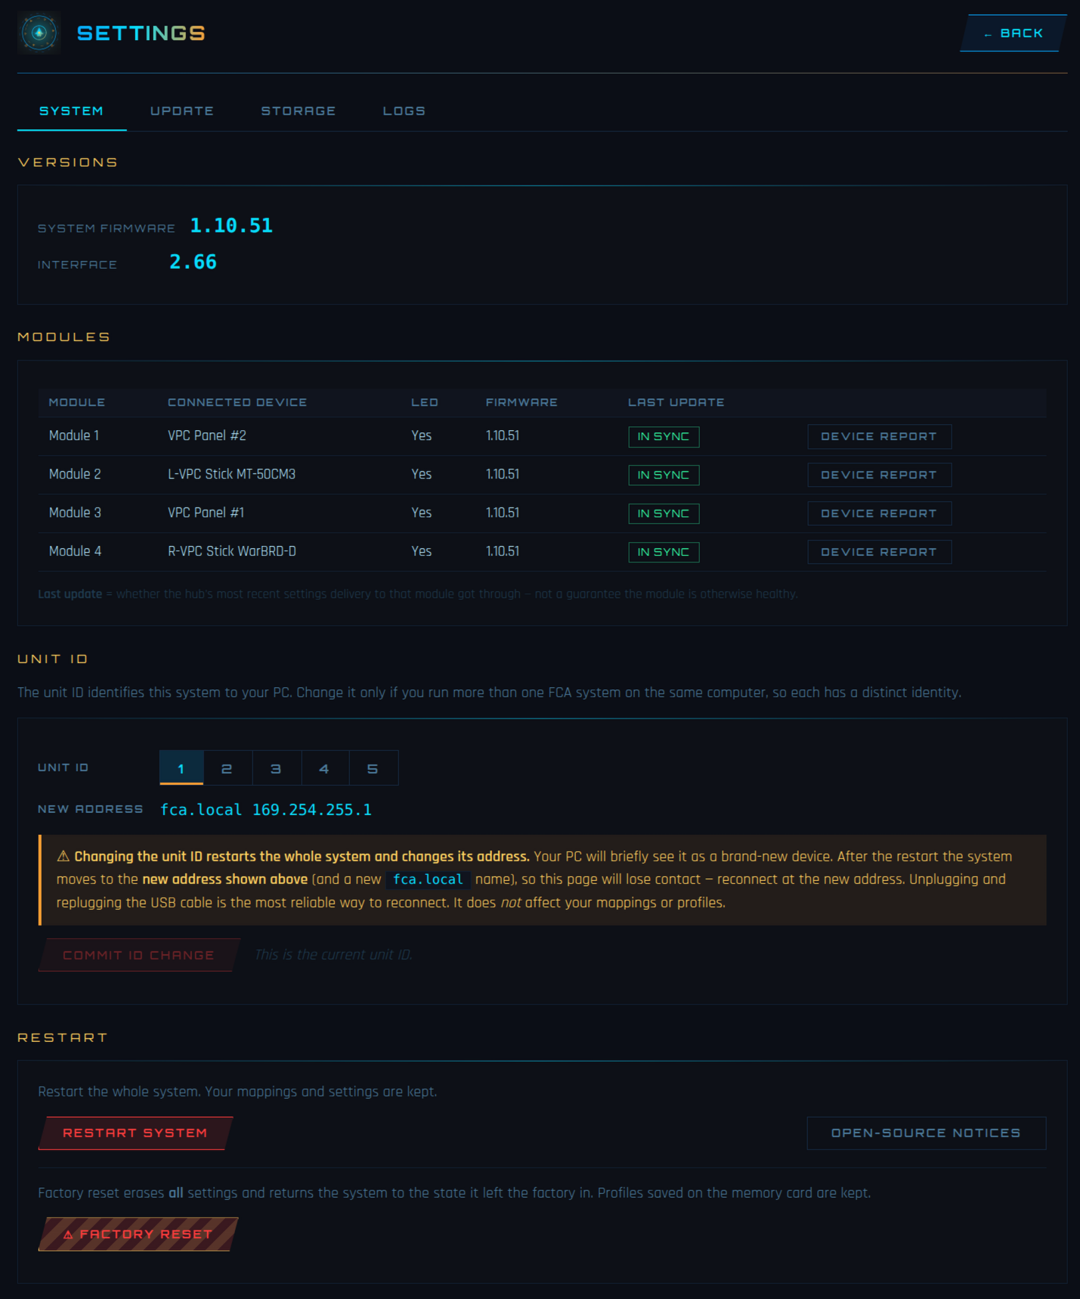This screenshot has width=1080, height=1299.
Task: Click the Module column header
Action: [x=77, y=402]
